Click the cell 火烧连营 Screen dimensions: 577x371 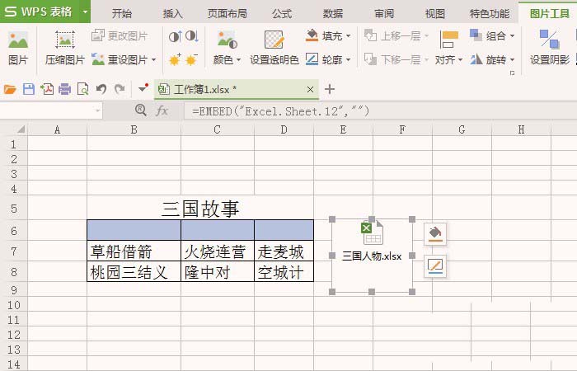click(218, 251)
